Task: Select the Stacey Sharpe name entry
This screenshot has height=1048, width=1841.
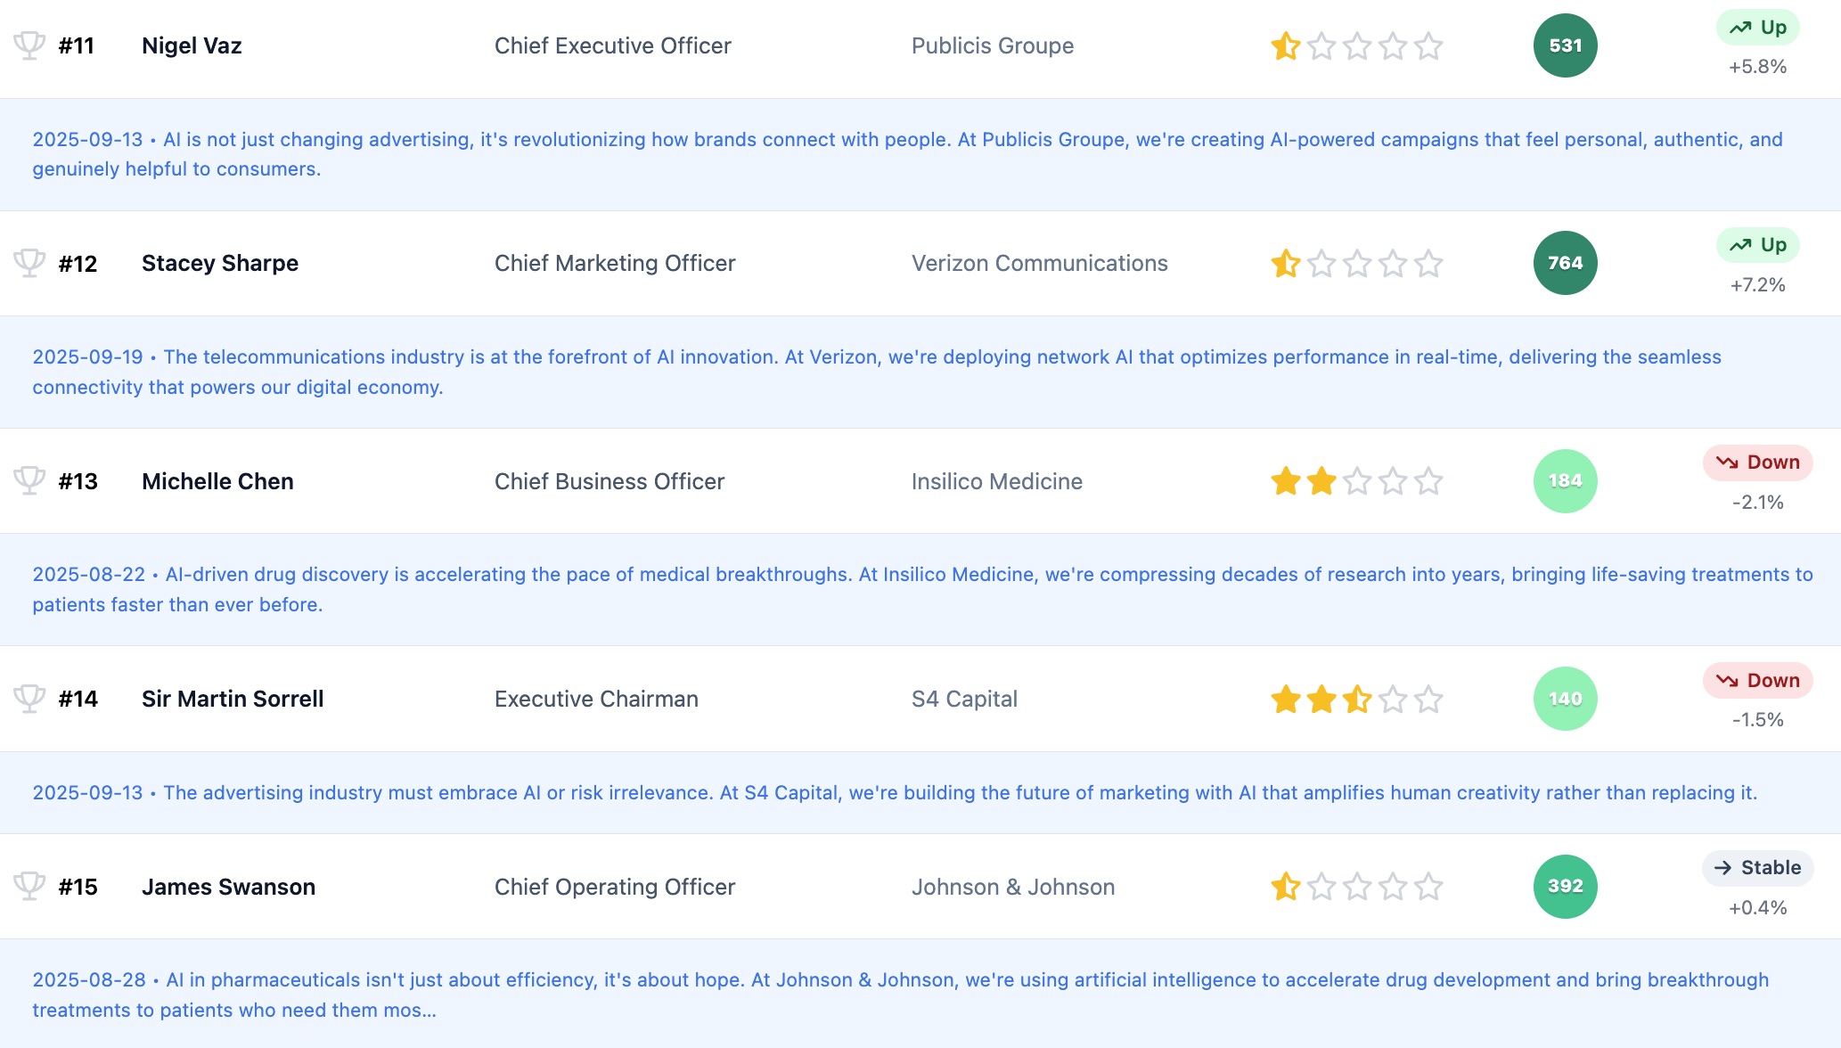Action: (220, 263)
